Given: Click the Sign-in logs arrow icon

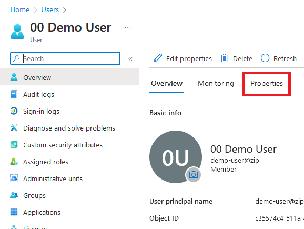Looking at the screenshot, I should pyautogui.click(x=14, y=111).
